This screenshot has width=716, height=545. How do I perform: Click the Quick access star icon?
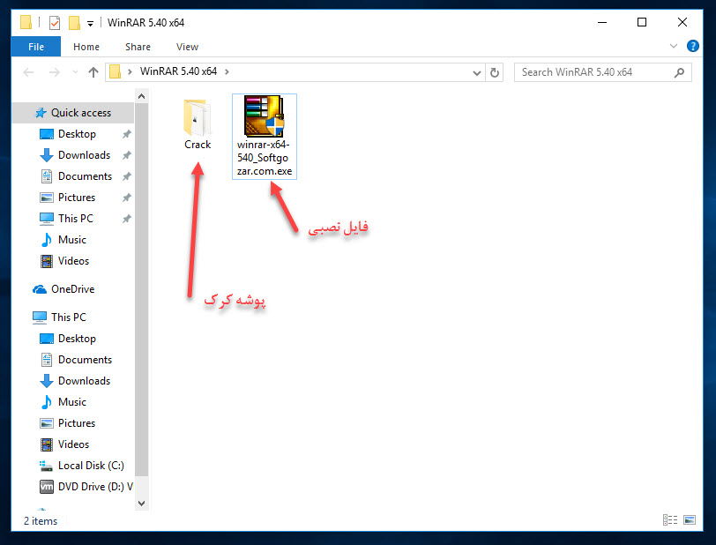(41, 113)
